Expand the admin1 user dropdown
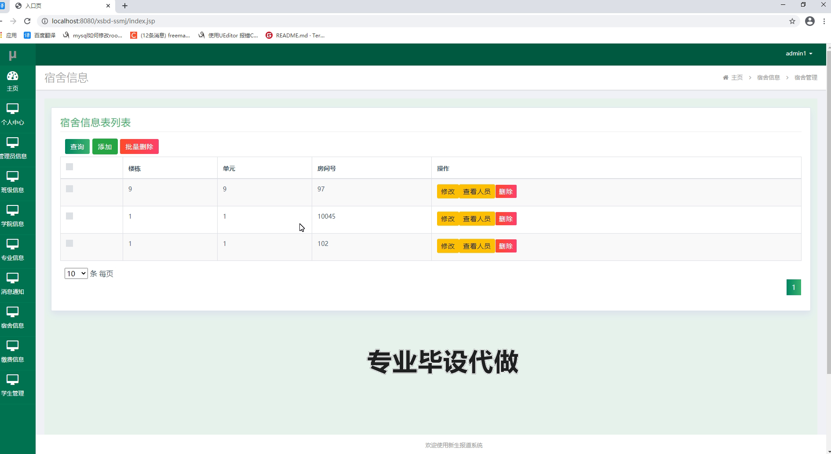831x454 pixels. point(799,53)
